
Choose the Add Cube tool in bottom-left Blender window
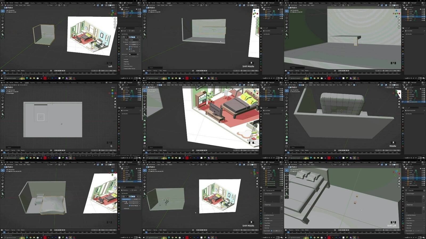click(x=3, y=197)
